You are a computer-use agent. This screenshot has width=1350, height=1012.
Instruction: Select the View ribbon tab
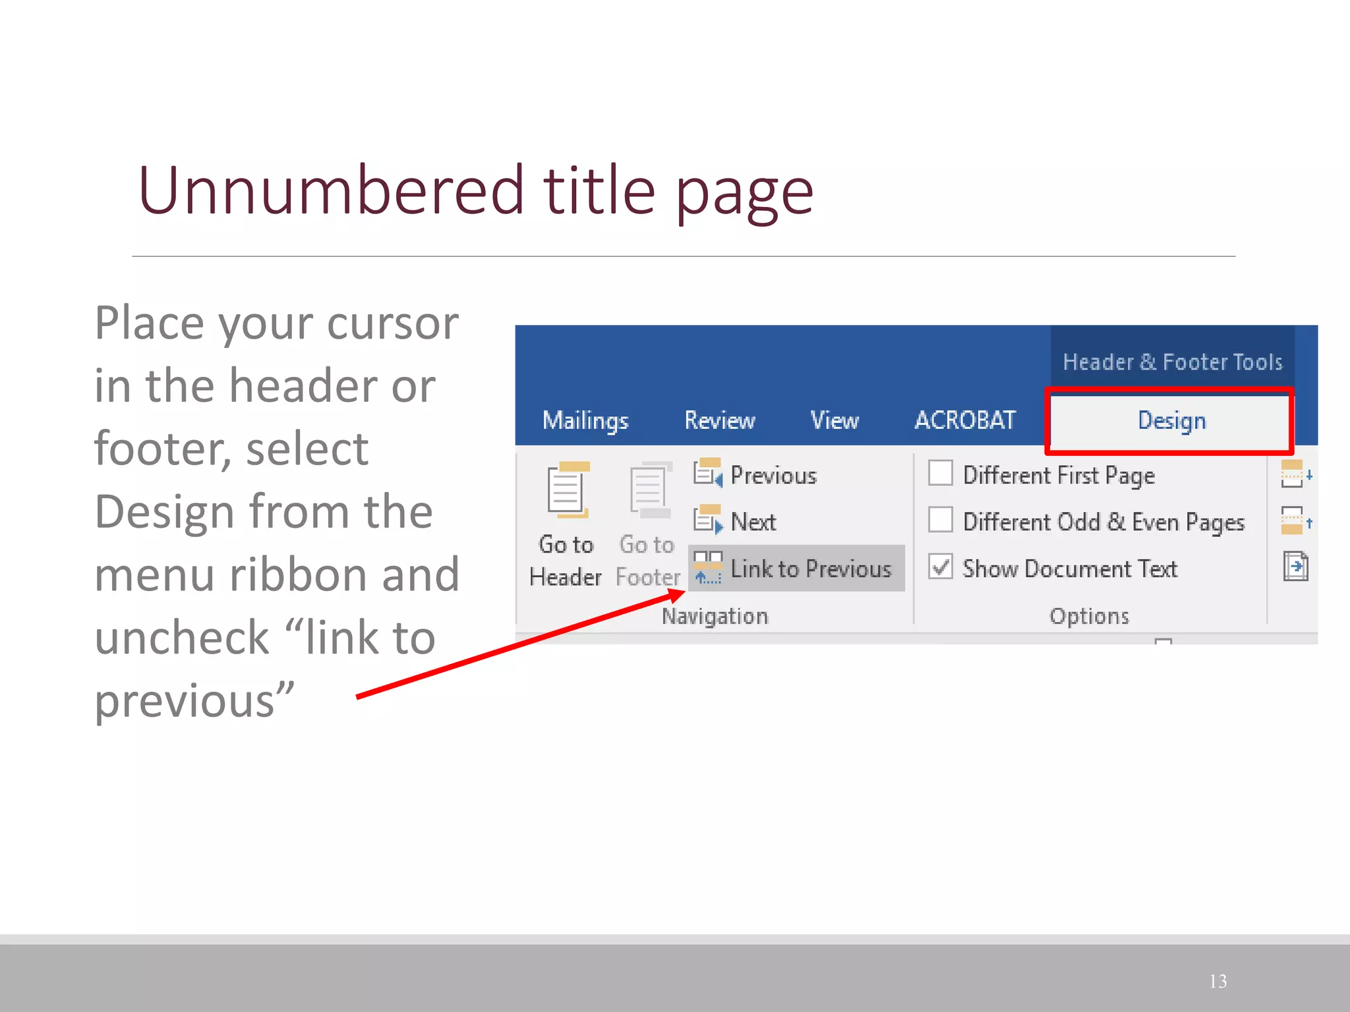pyautogui.click(x=835, y=420)
